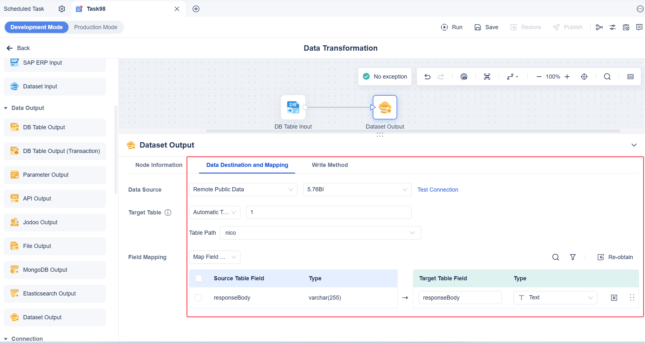This screenshot has height=343, width=645.
Task: Click the undo arrow in canvas toolbar
Action: (x=427, y=77)
